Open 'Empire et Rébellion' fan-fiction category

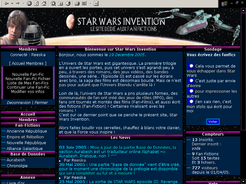click(25, 137)
